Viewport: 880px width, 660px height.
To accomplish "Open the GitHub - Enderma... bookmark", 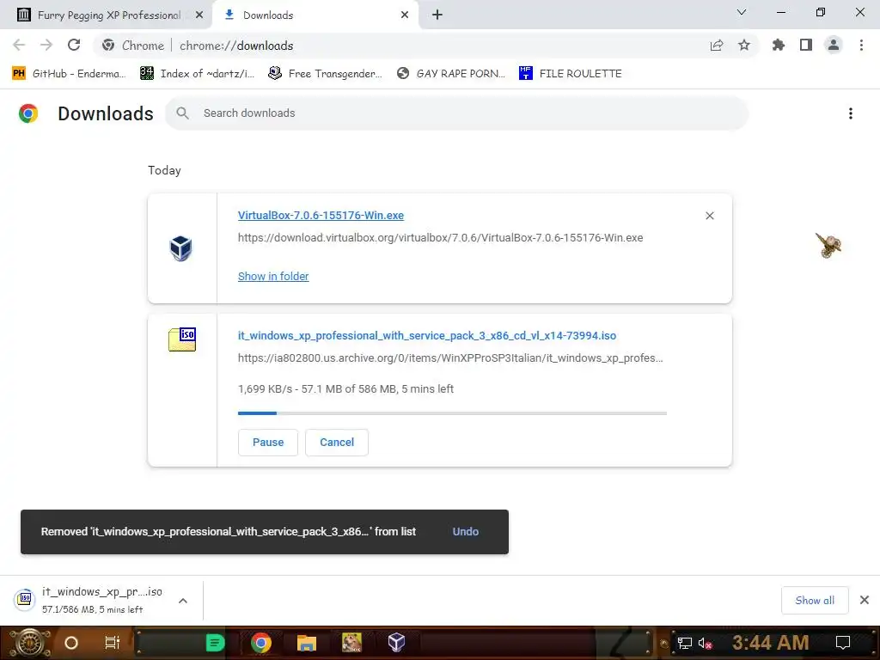I will [x=69, y=74].
